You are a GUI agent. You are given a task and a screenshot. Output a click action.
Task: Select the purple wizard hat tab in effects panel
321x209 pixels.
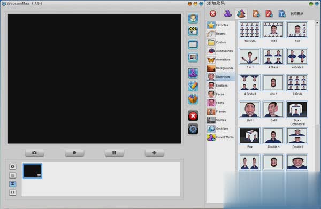pos(227,13)
